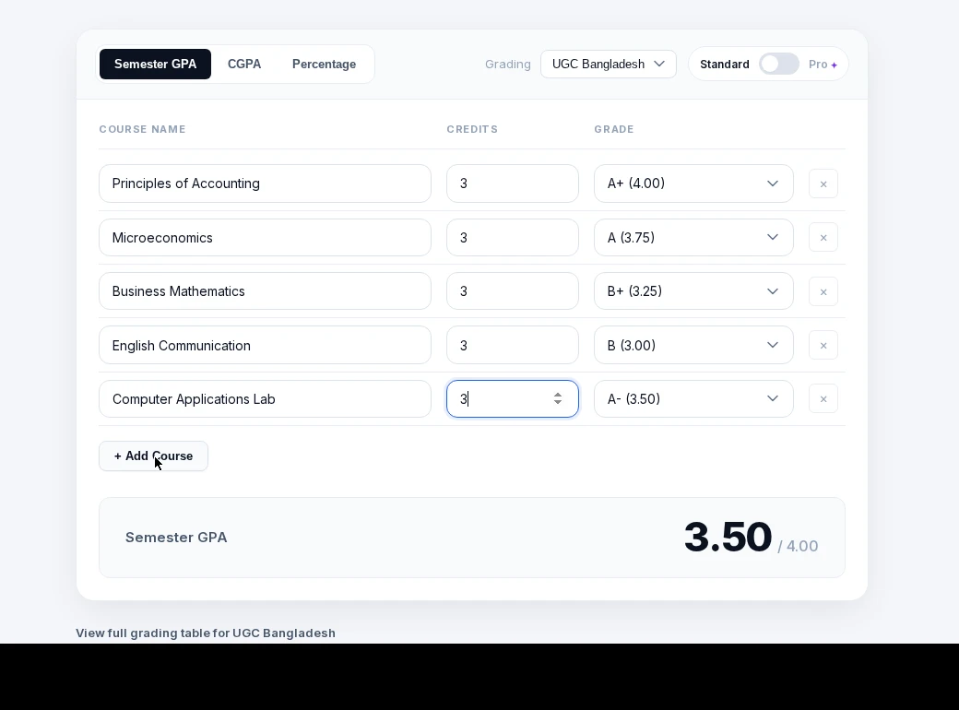Screen dimensions: 959x710
Task: Click credits stepper arrows for Computer Applications Lab
Action: (558, 398)
